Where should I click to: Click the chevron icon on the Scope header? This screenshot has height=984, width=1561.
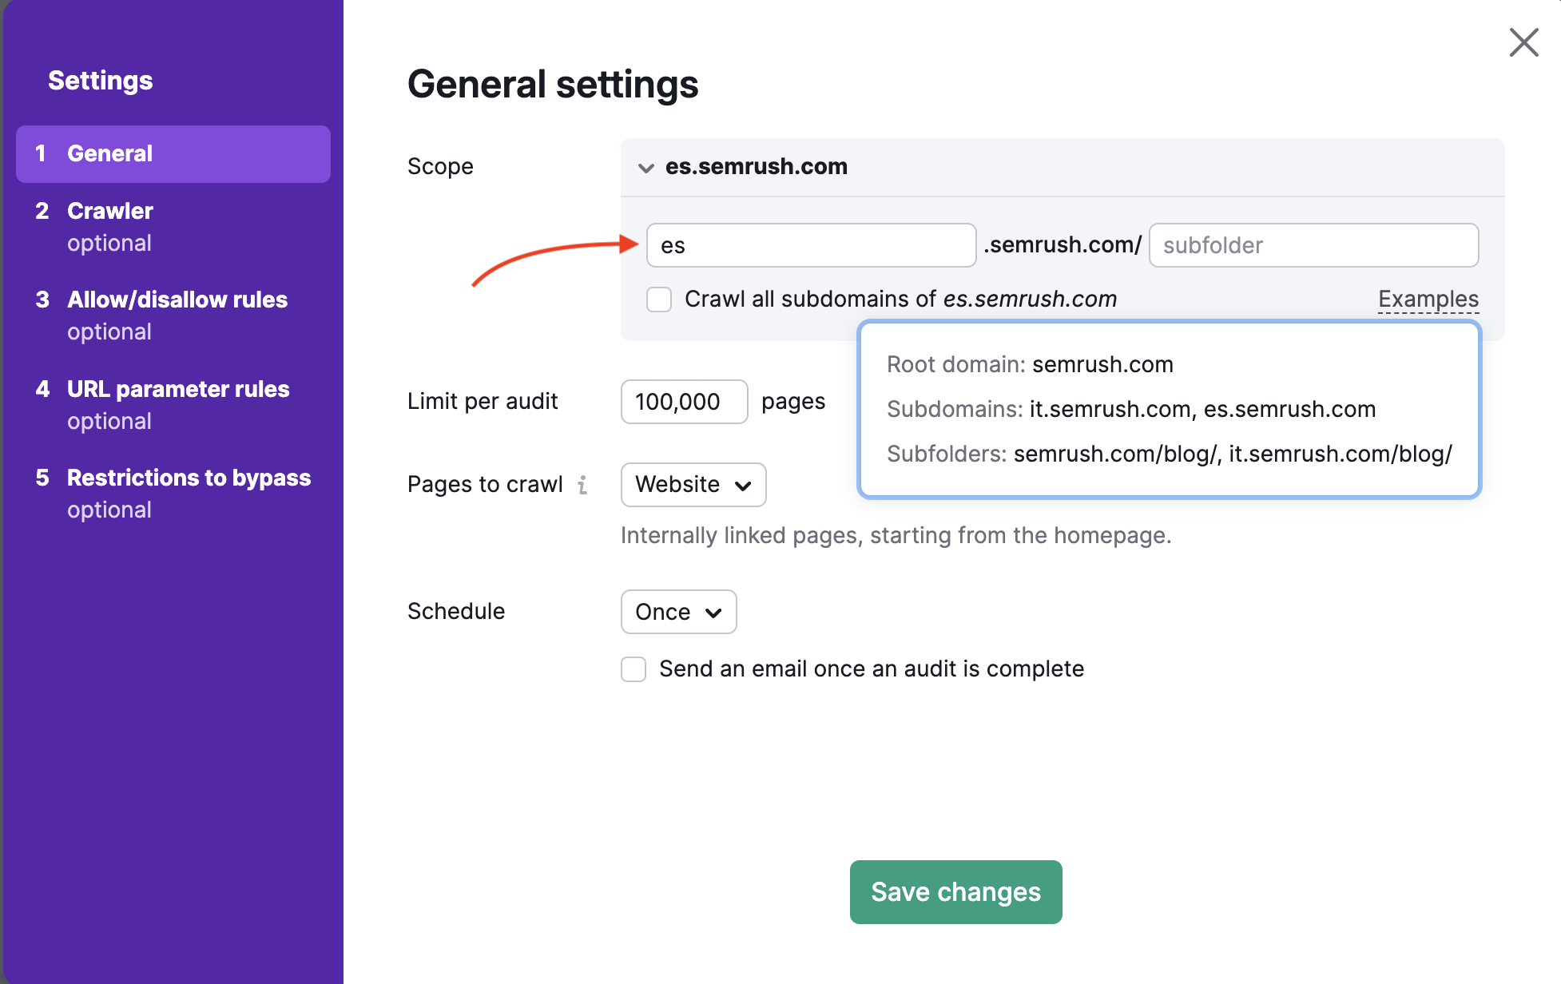pos(645,168)
